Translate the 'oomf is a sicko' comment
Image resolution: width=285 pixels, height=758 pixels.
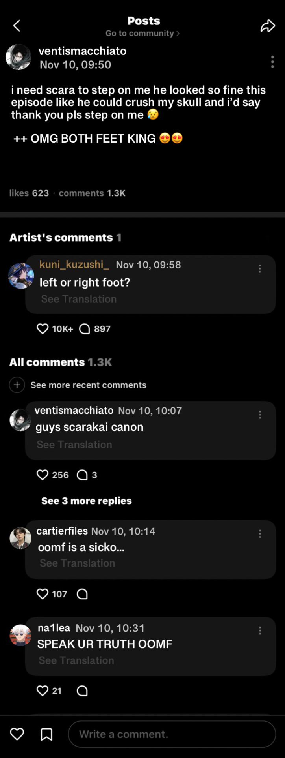tap(78, 563)
